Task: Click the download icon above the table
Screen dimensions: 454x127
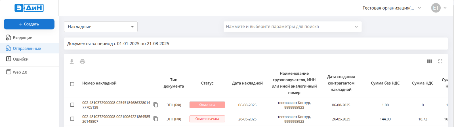Action: point(72,62)
